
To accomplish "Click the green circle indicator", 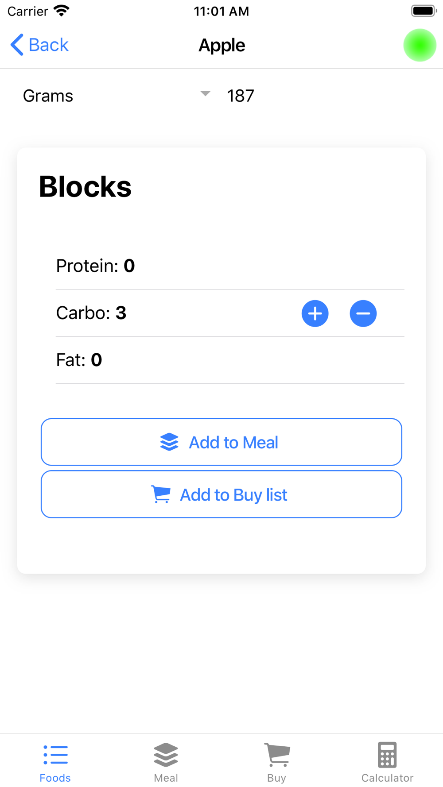I will 420,45.
